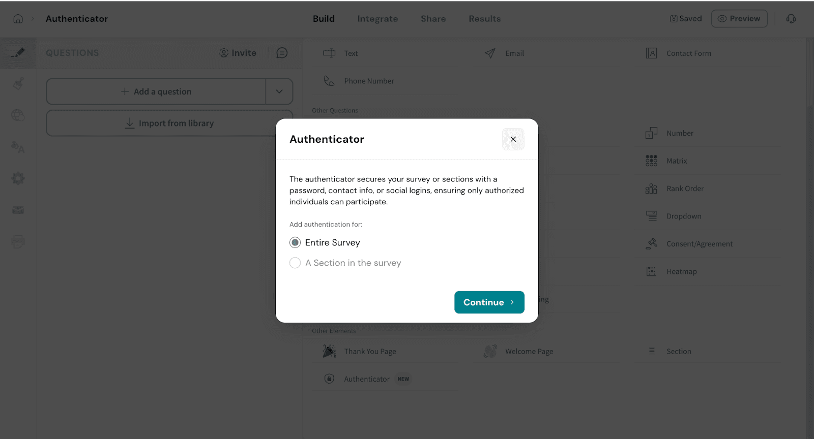Click Import from library
The width and height of the screenshot is (814, 439).
tap(169, 123)
